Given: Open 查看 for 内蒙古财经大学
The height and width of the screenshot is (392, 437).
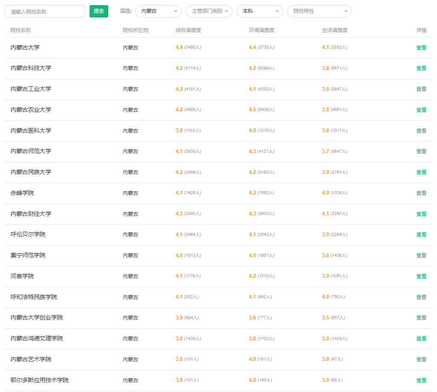Looking at the screenshot, I should tap(421, 214).
